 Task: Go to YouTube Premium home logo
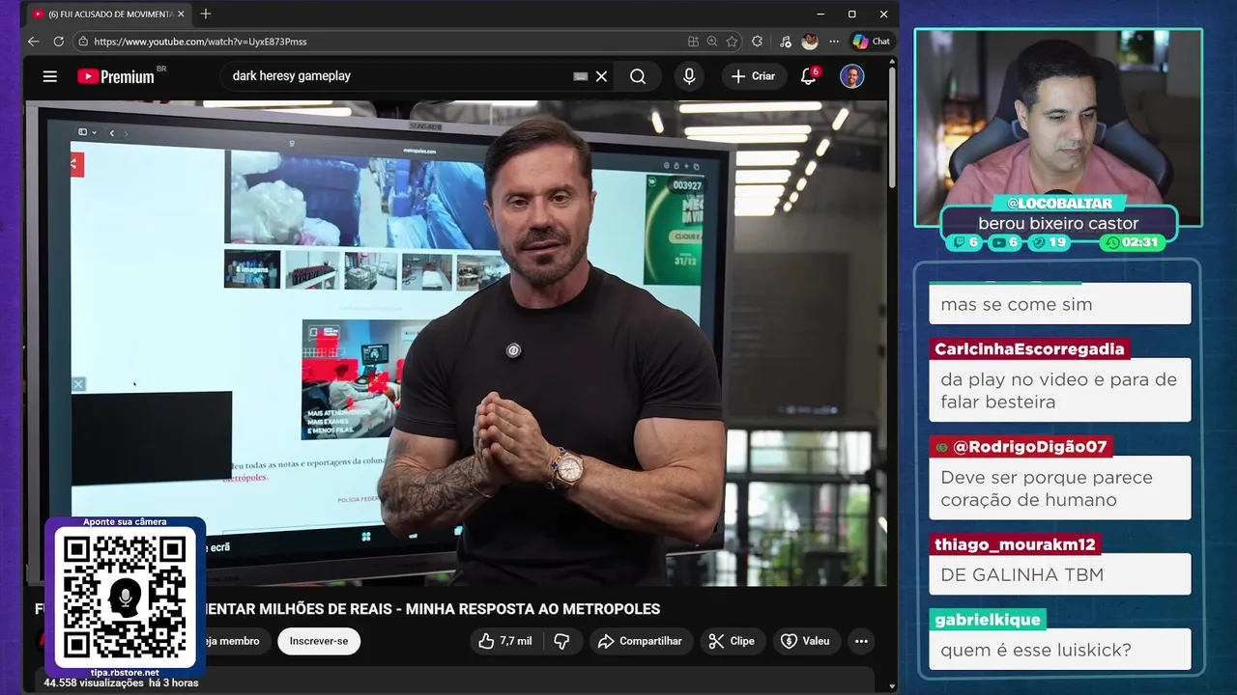pos(116,76)
